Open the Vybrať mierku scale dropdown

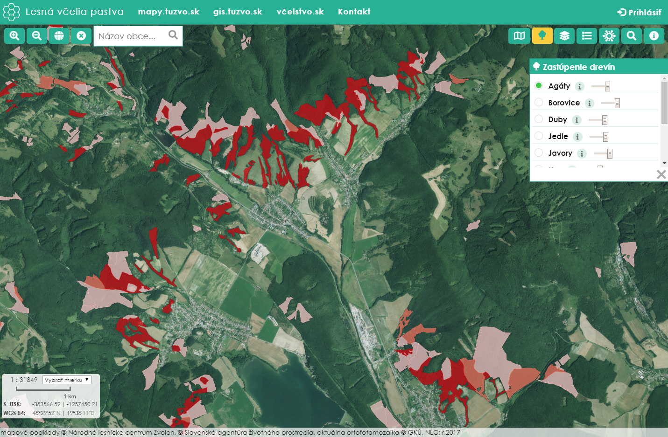(x=67, y=380)
